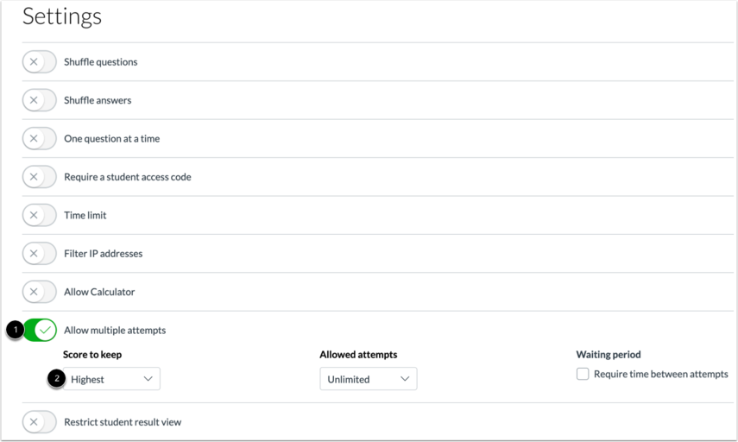Viewport: 738px width, 442px height.
Task: Click the Shuffle questions label text
Action: tap(101, 62)
